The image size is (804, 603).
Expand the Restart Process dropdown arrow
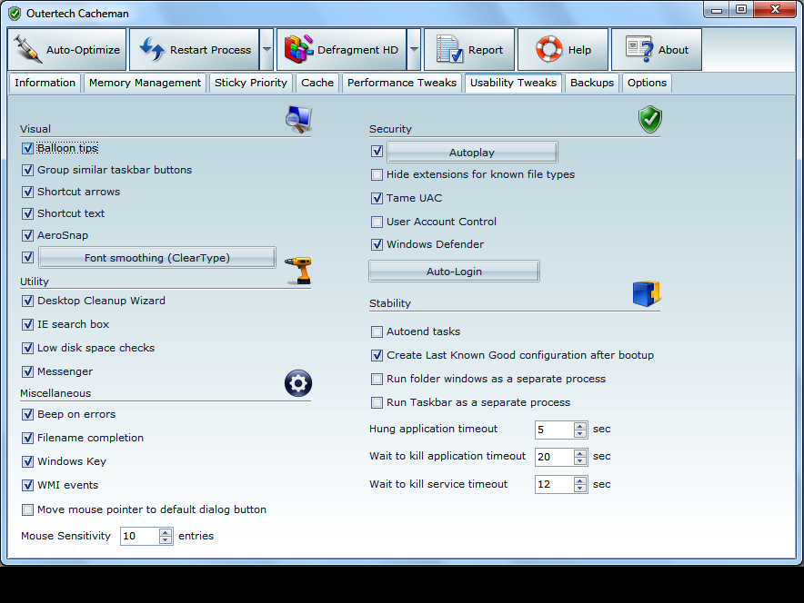click(x=266, y=50)
